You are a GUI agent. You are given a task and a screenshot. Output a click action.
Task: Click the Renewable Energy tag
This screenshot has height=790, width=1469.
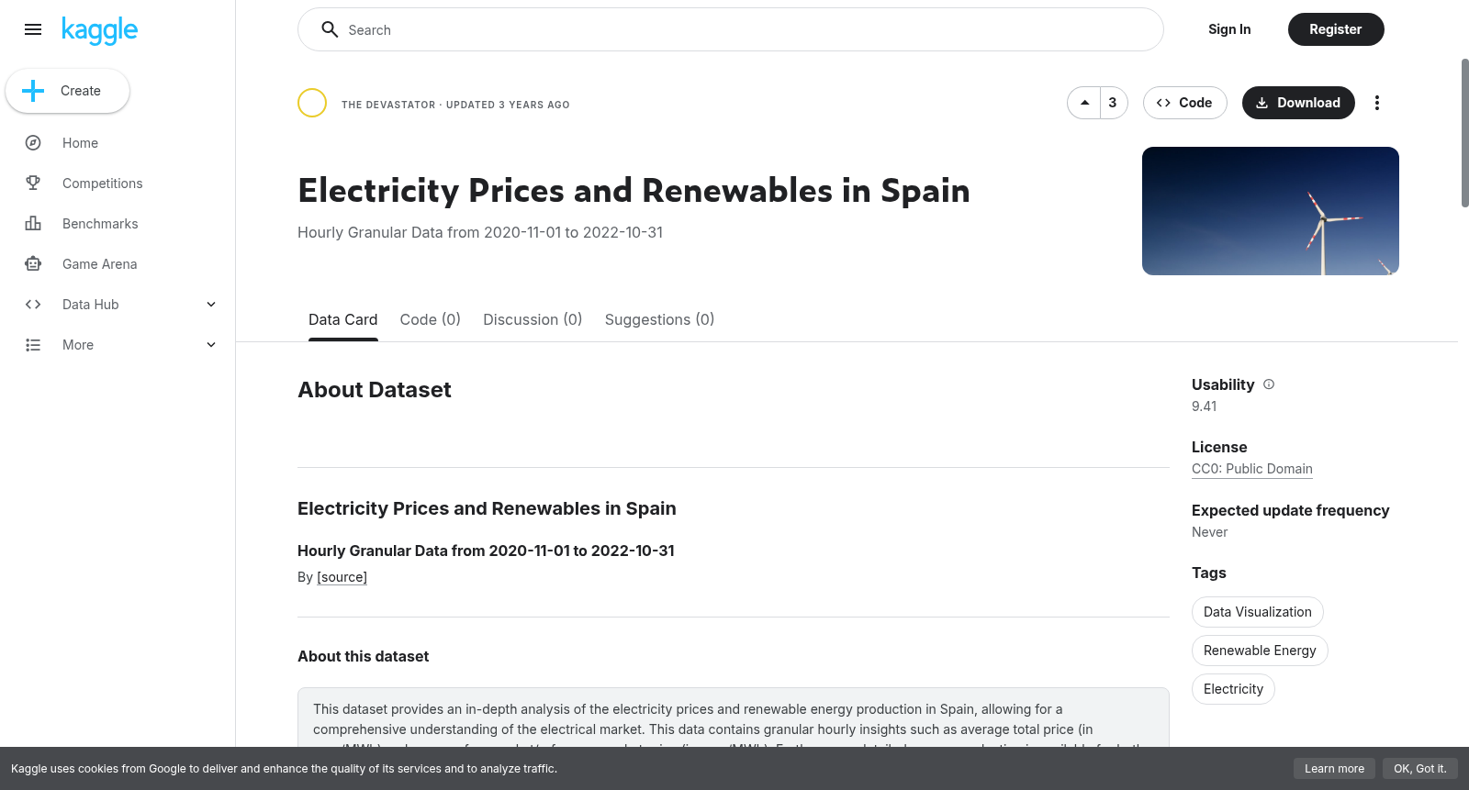[1260, 651]
